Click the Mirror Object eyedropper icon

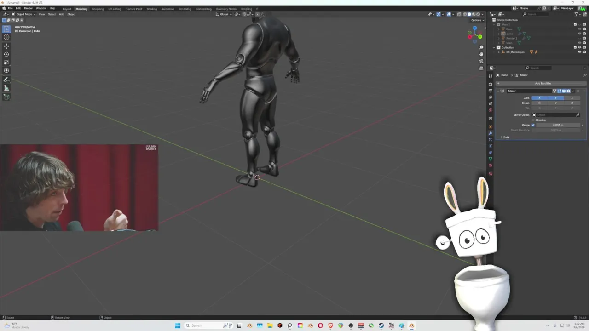tap(578, 115)
